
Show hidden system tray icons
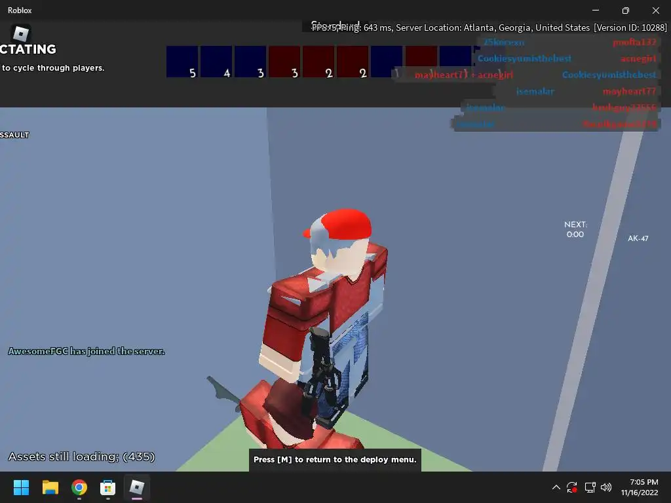click(556, 487)
